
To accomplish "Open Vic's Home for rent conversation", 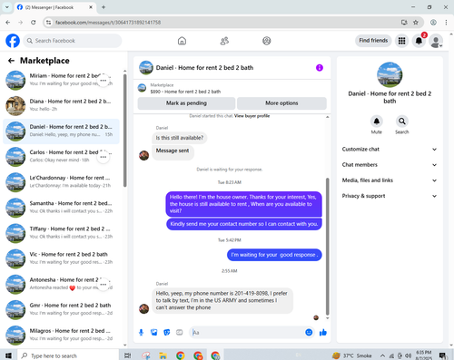I will [61, 258].
